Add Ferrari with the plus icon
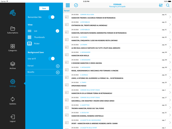This screenshot has width=172, height=129. pos(58,66)
